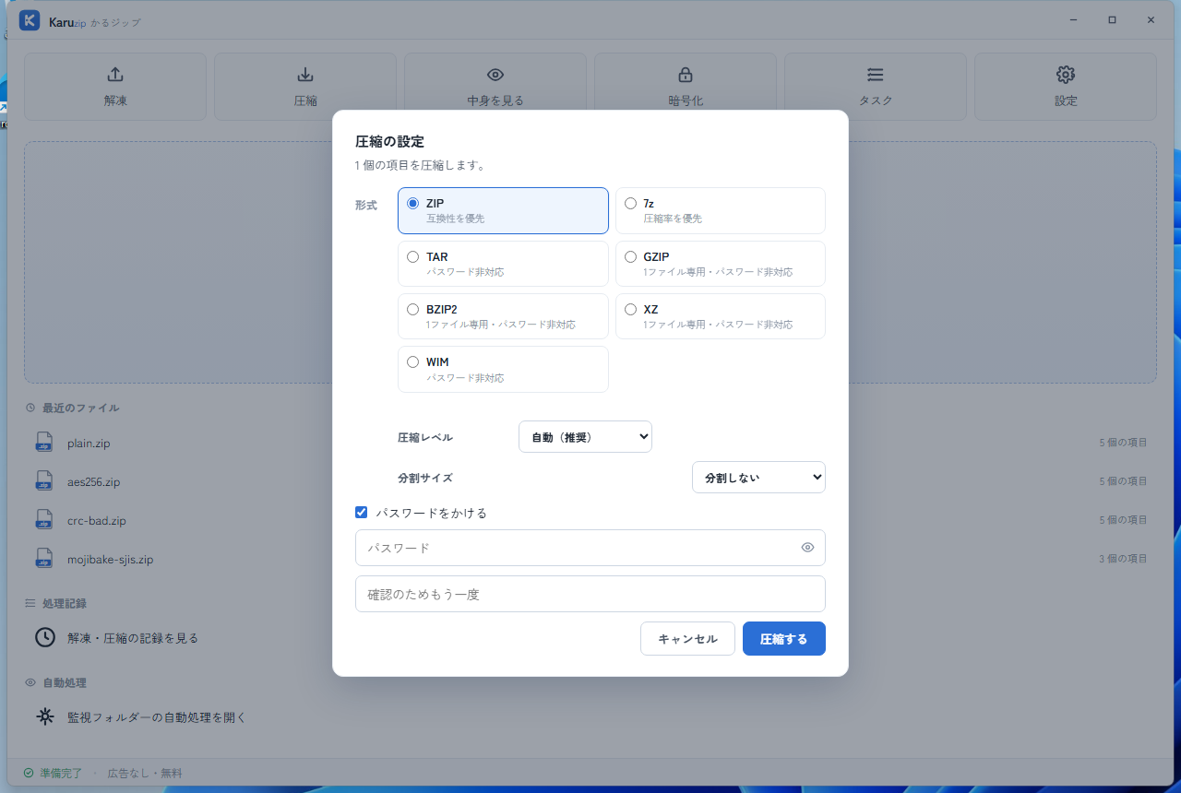Click the キャンセル button
Image resolution: width=1181 pixels, height=793 pixels.
[687, 639]
